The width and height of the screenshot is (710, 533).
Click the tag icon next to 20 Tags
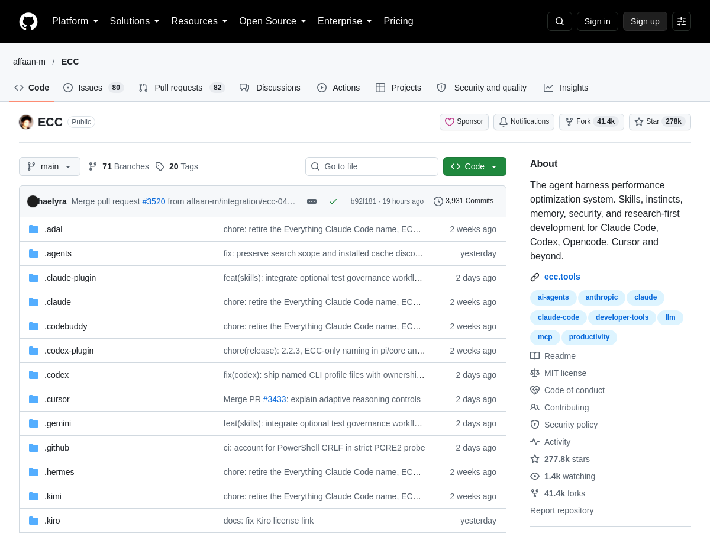coord(160,166)
